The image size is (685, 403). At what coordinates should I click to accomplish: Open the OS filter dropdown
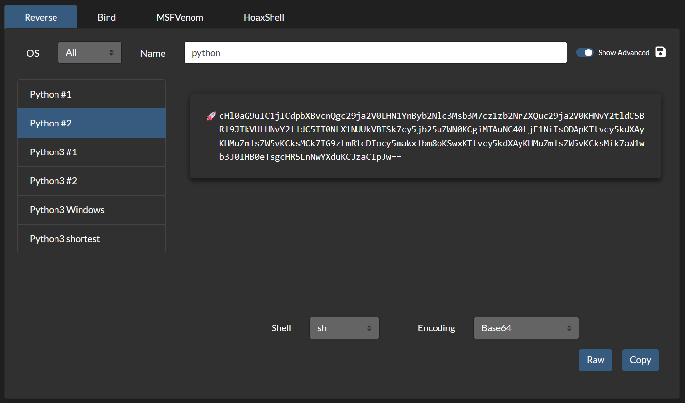[x=89, y=52]
